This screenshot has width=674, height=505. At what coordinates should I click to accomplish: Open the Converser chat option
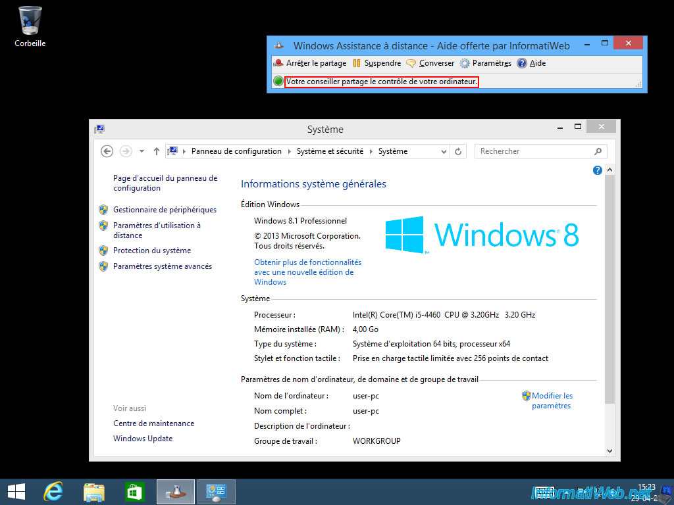(430, 63)
